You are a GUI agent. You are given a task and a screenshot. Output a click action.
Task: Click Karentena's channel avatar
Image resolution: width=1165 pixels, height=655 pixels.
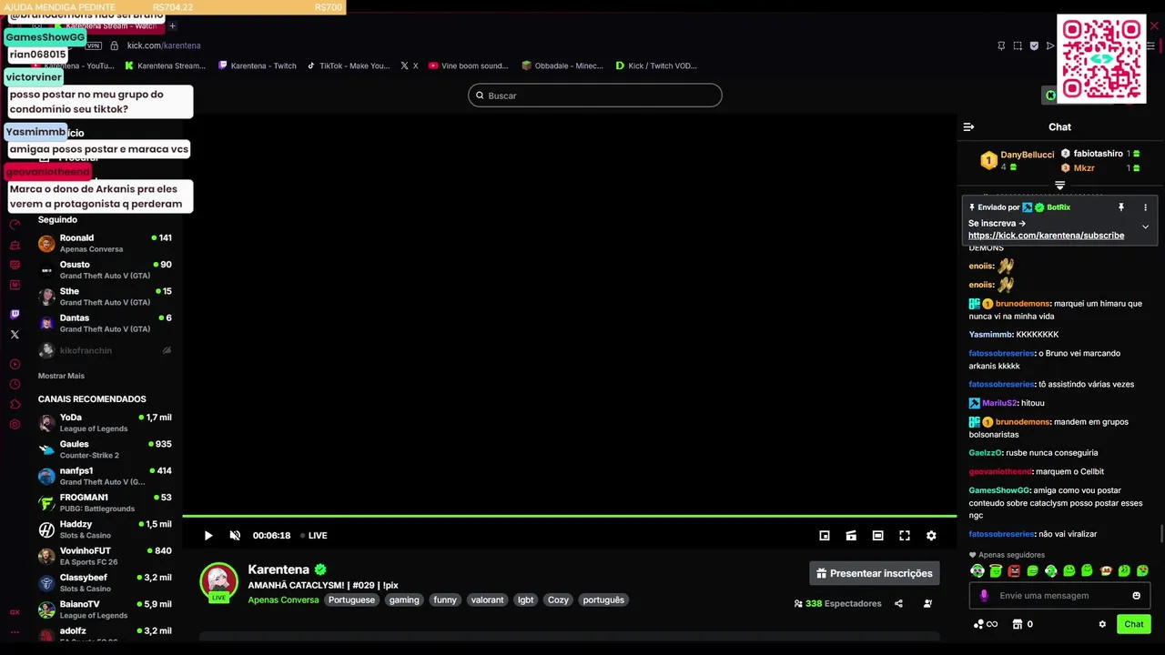tap(218, 582)
